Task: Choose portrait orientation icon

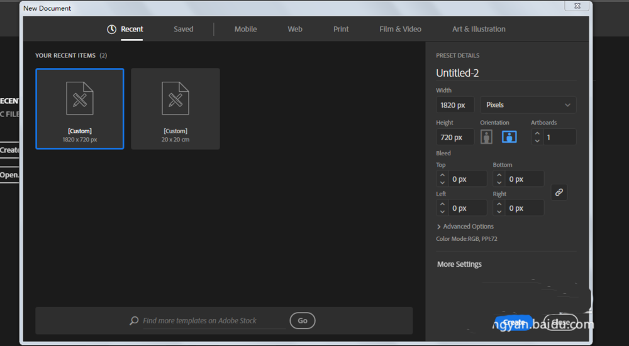Action: click(x=486, y=137)
